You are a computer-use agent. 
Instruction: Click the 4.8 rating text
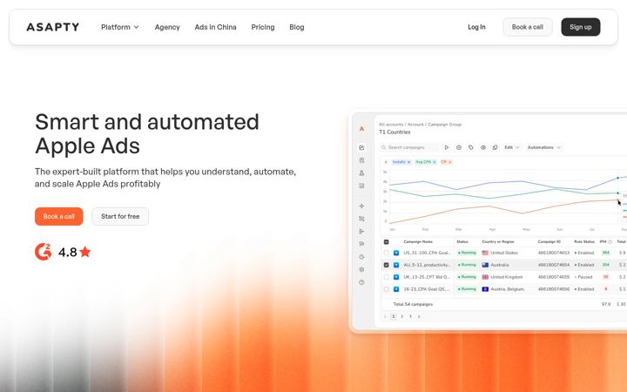68,252
